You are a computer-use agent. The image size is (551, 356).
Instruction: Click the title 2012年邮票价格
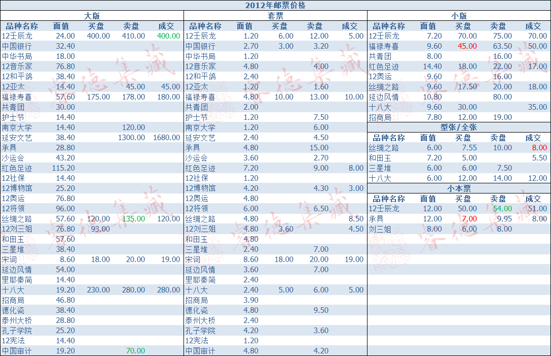click(x=275, y=5)
